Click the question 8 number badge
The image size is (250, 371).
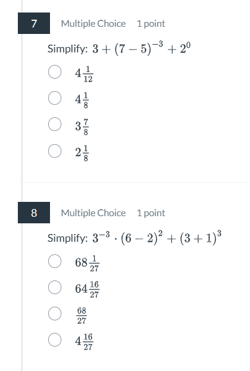point(34,213)
